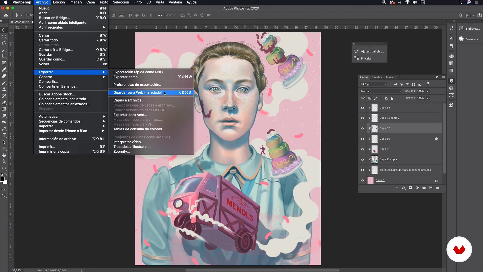The height and width of the screenshot is (272, 483).
Task: Open the Bibliotecas panel
Action: tap(469, 28)
